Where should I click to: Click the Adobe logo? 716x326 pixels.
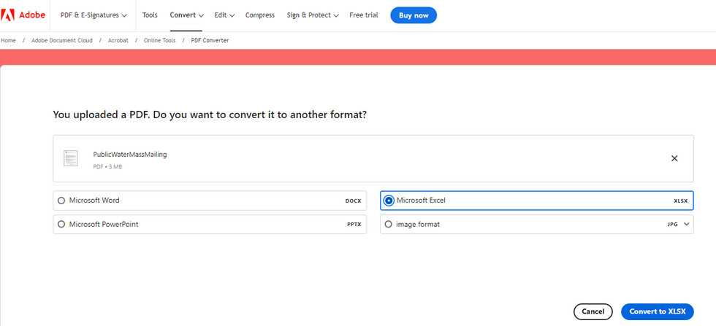coord(23,15)
